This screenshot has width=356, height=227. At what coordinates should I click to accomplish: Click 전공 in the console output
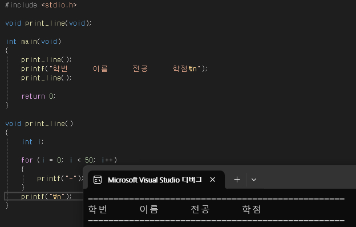pyautogui.click(x=200, y=209)
